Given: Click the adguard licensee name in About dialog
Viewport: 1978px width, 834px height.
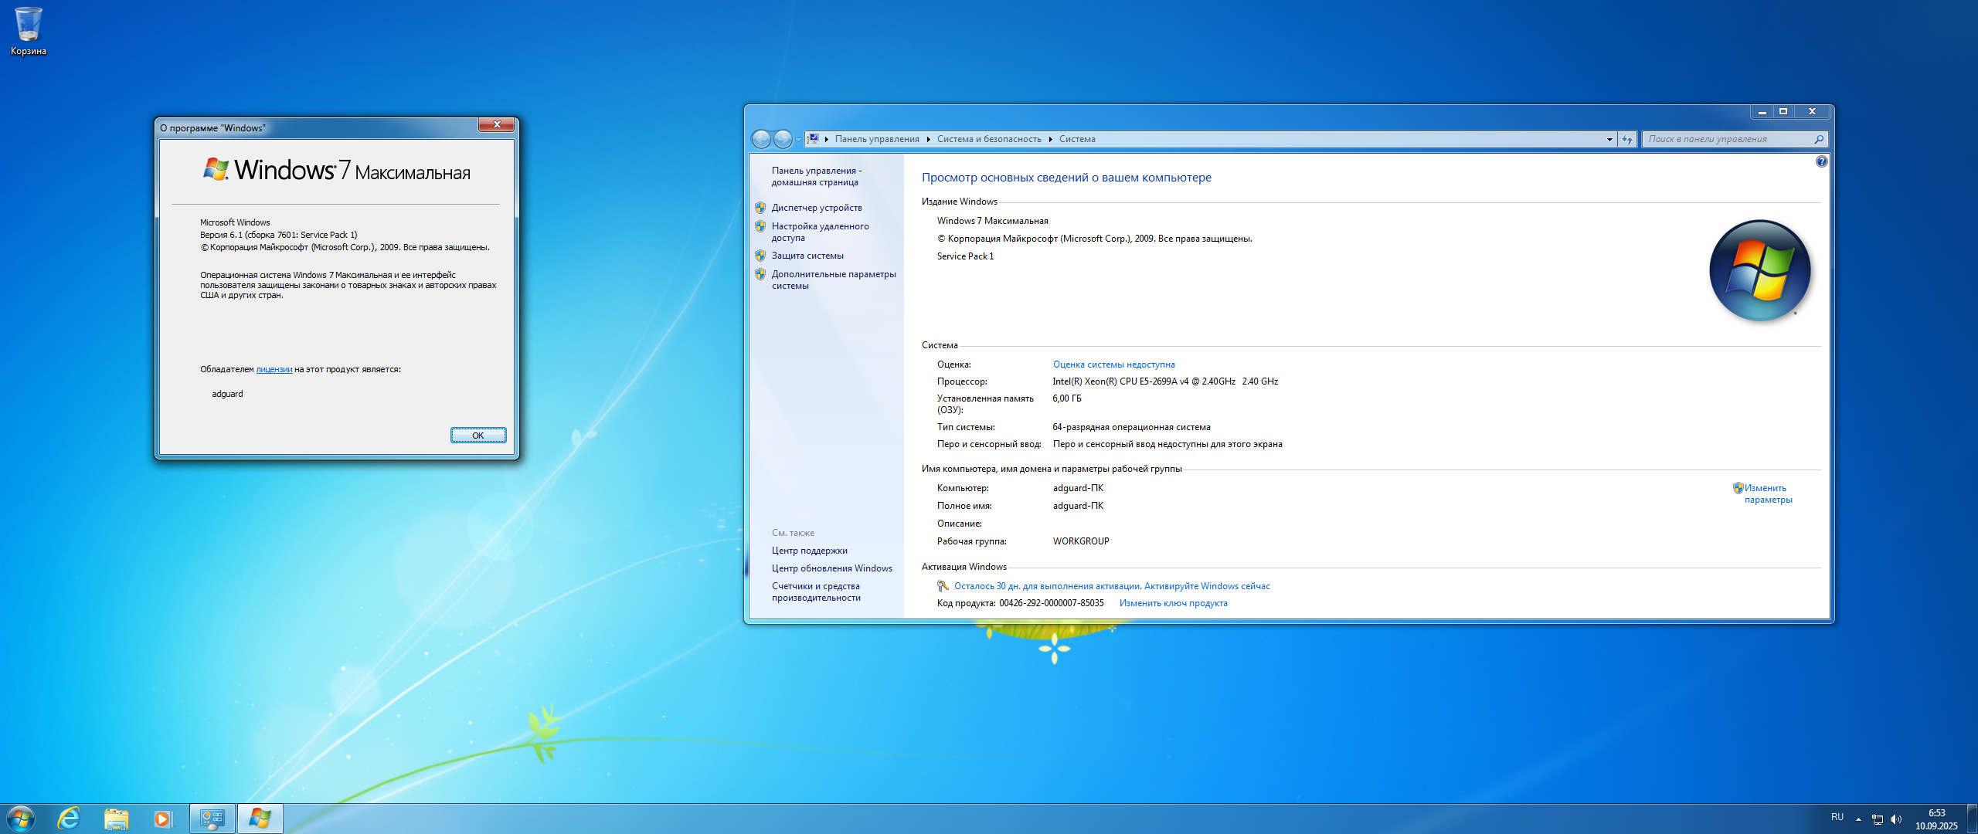Looking at the screenshot, I should click(x=227, y=394).
